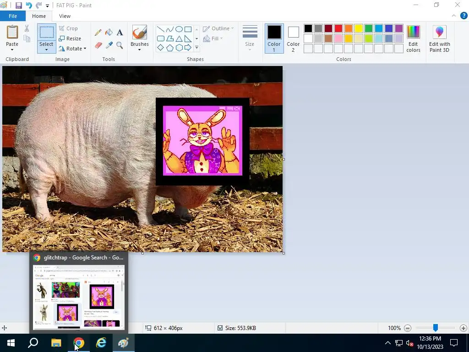
Task: Open the notification Action Center icon
Action: pyautogui.click(x=454, y=343)
